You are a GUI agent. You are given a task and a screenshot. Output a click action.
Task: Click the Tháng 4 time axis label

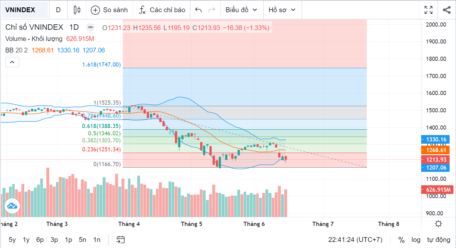pyautogui.click(x=129, y=224)
